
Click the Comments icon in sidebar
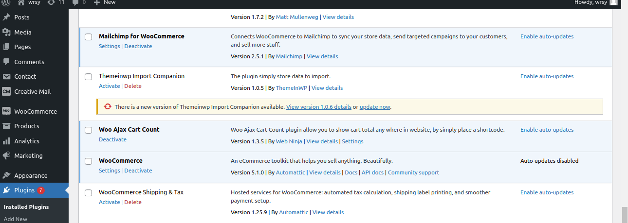(x=6, y=62)
